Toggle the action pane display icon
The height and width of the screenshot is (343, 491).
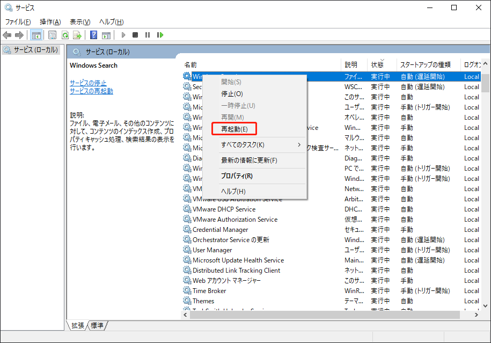point(105,35)
